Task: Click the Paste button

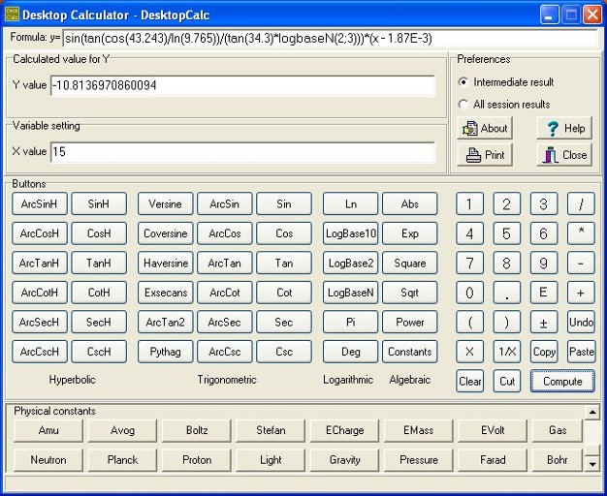Action: pos(581,352)
